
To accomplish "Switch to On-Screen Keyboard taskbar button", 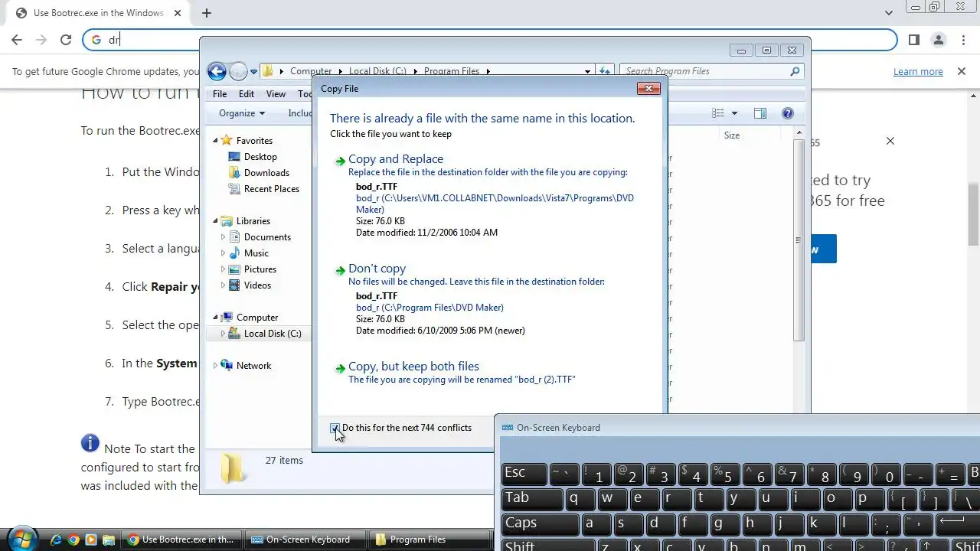I will (307, 540).
